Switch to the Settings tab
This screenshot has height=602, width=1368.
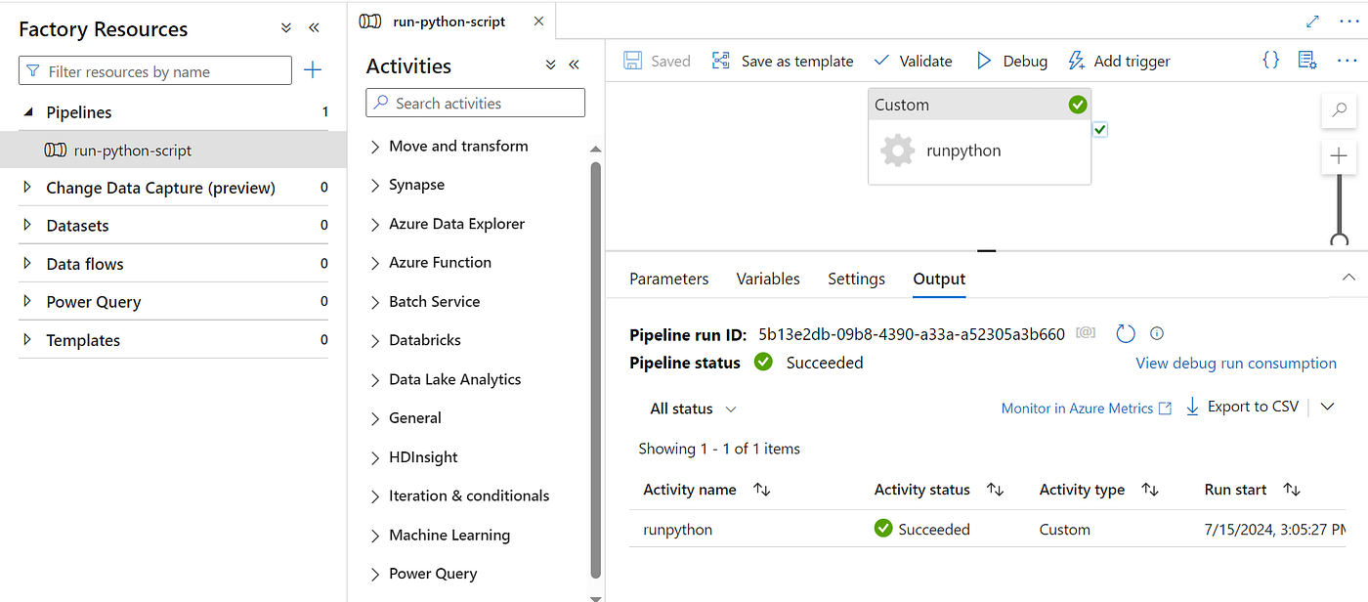(856, 279)
